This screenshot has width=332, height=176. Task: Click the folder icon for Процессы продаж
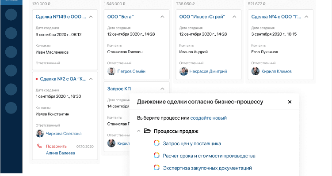147,131
